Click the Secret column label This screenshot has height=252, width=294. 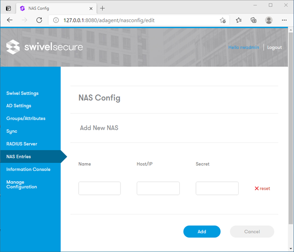(x=203, y=164)
